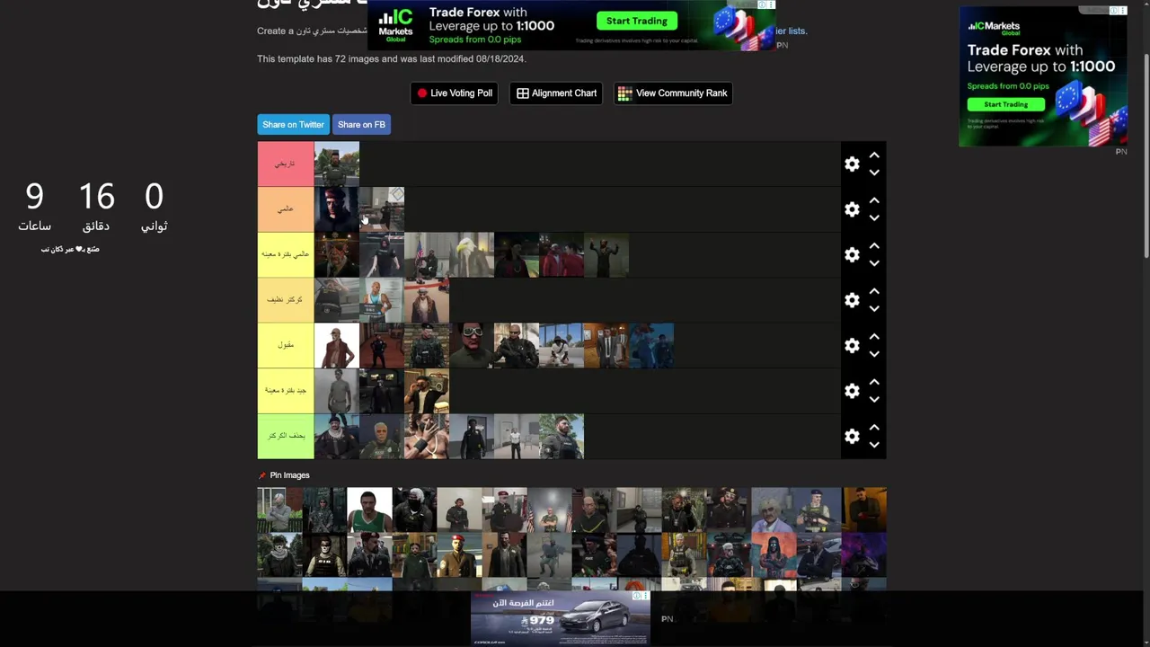Move مقبول tier row down
Image resolution: width=1150 pixels, height=647 pixels.
pyautogui.click(x=874, y=354)
